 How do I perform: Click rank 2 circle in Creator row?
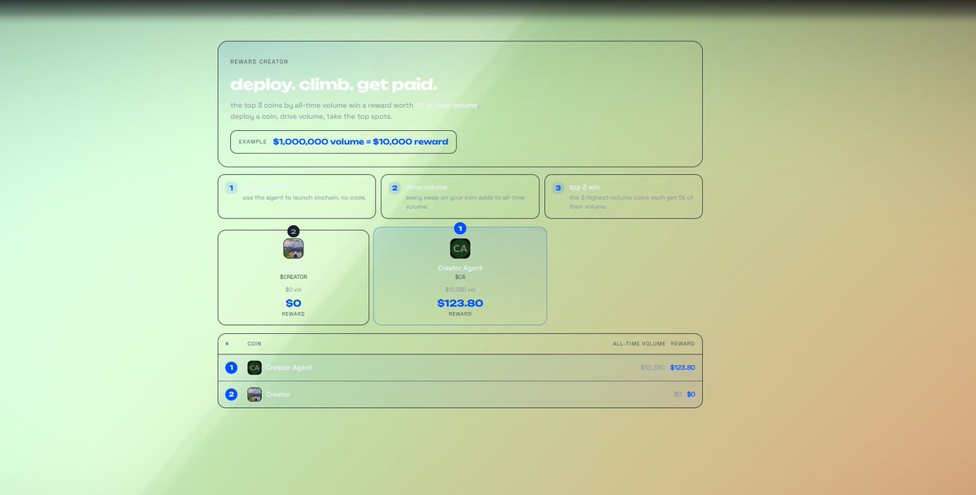(232, 394)
